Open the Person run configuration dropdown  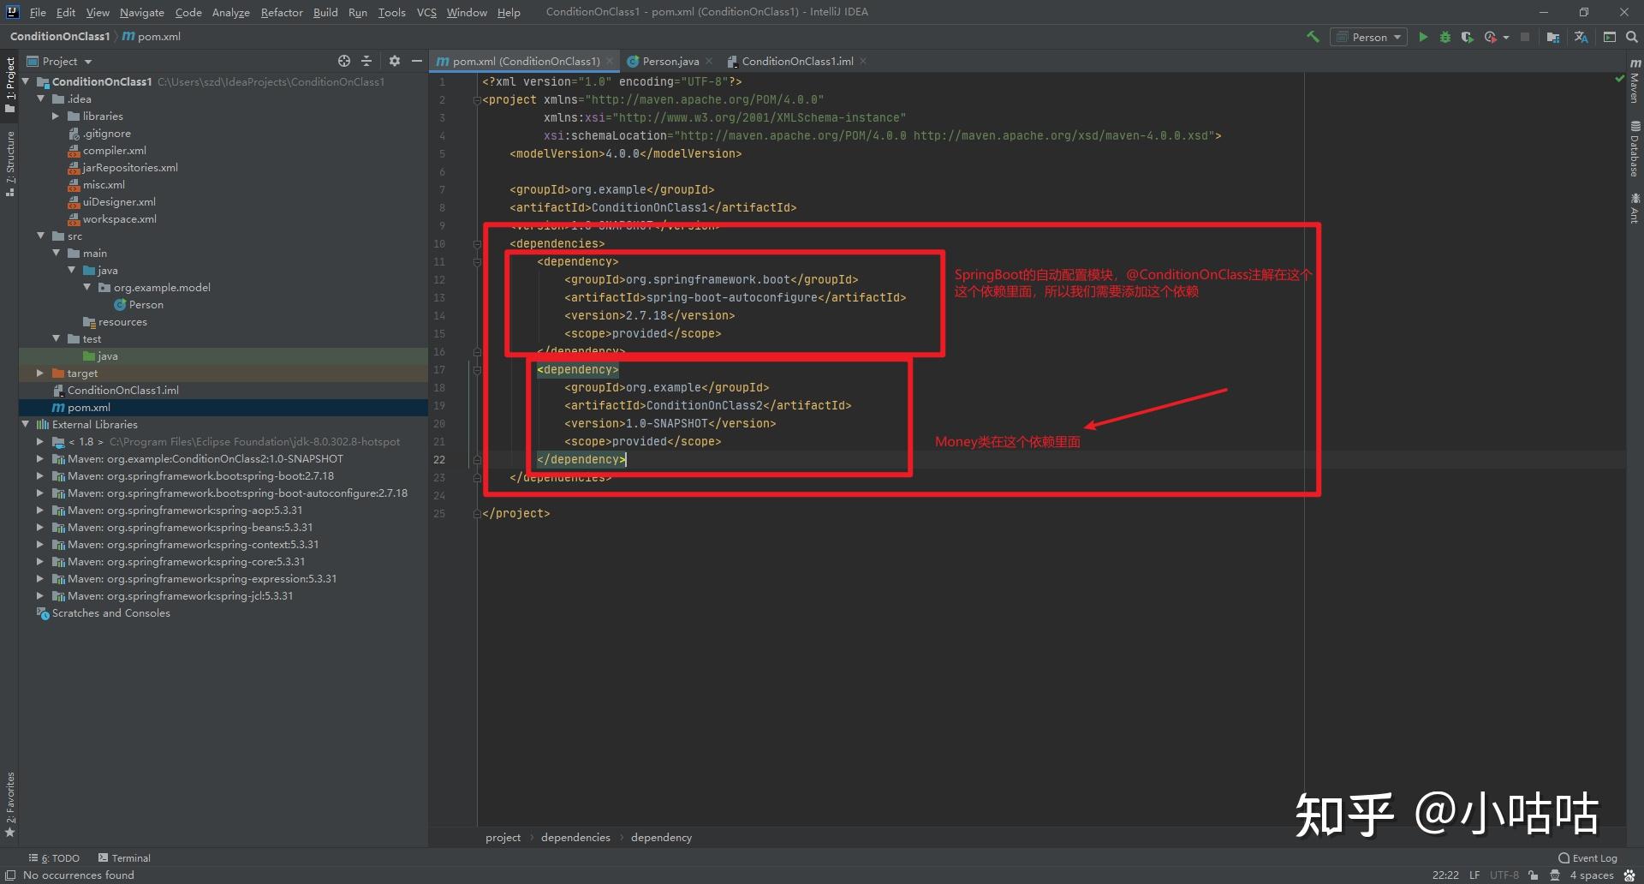1369,37
